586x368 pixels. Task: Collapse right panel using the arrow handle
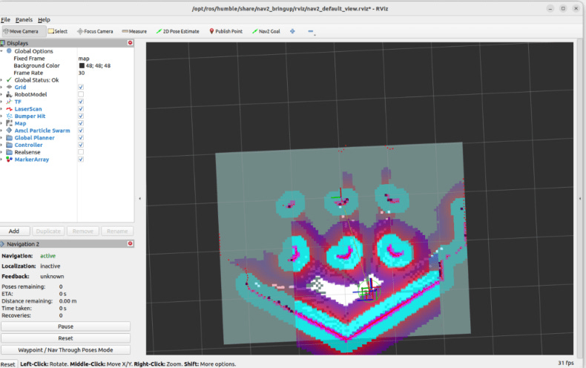click(x=580, y=199)
